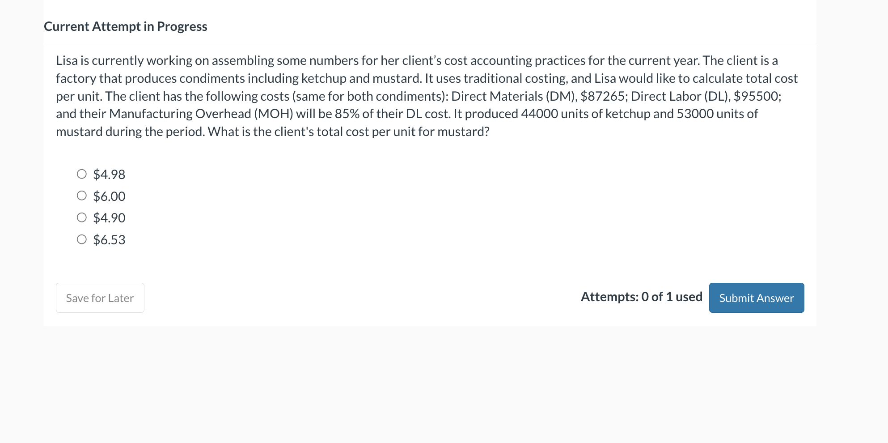Click the $4.98 answer label
Image resolution: width=888 pixels, height=443 pixels.
coord(109,174)
